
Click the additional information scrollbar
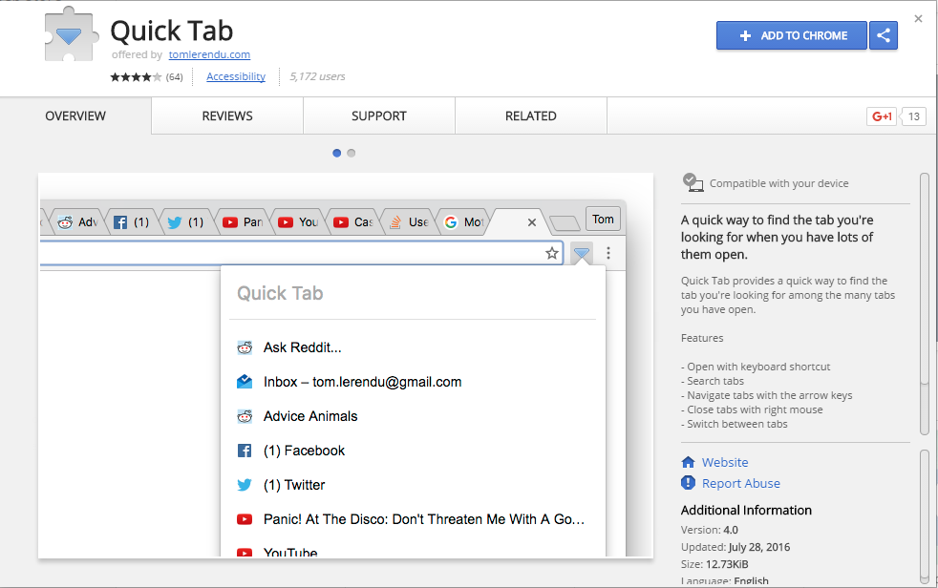925,516
